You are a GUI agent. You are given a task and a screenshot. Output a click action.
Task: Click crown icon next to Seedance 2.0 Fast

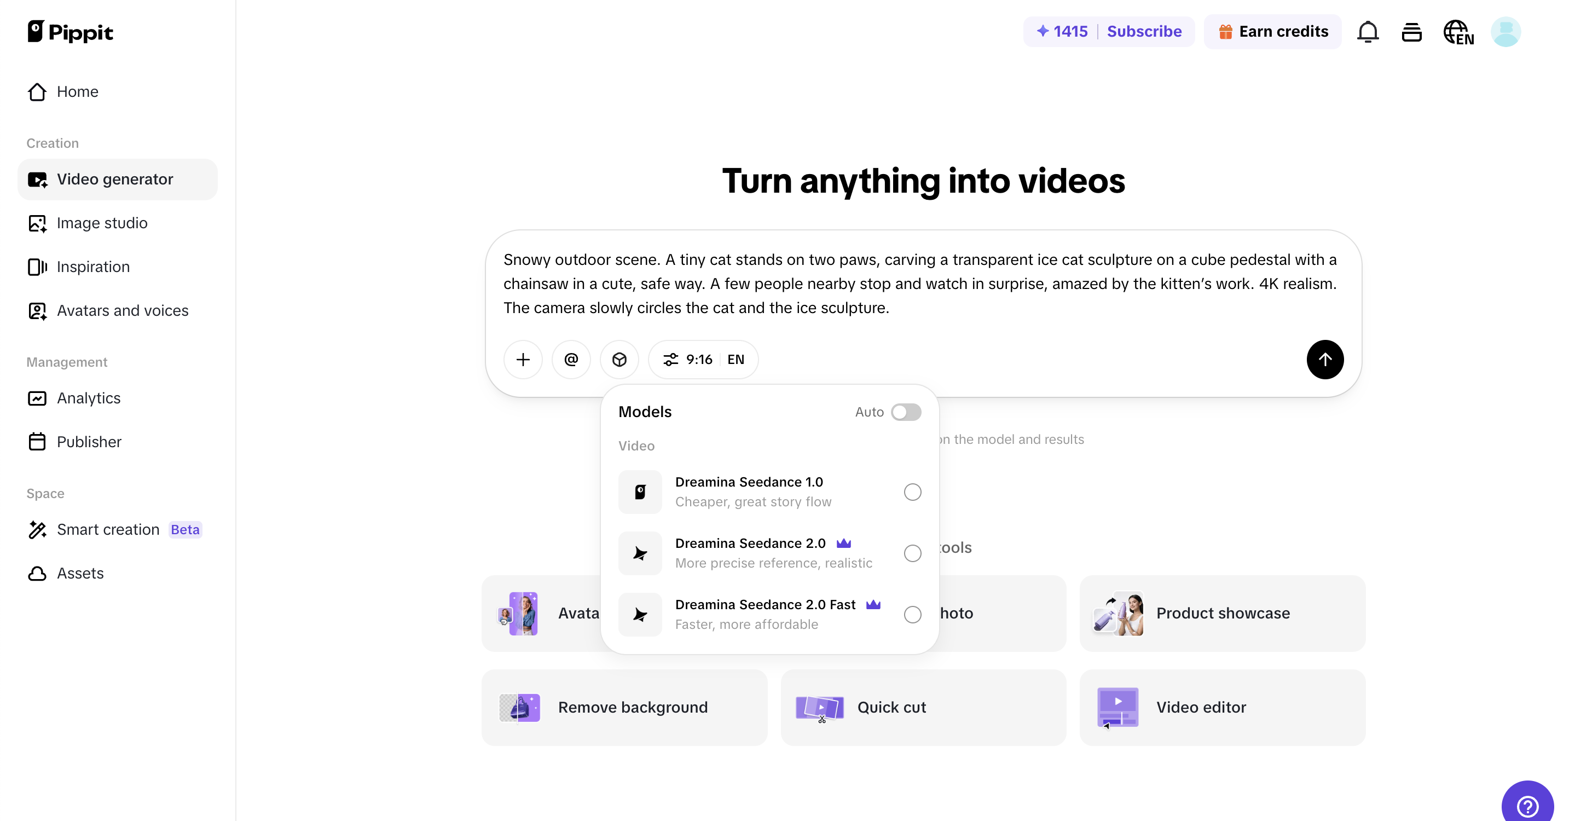click(873, 604)
